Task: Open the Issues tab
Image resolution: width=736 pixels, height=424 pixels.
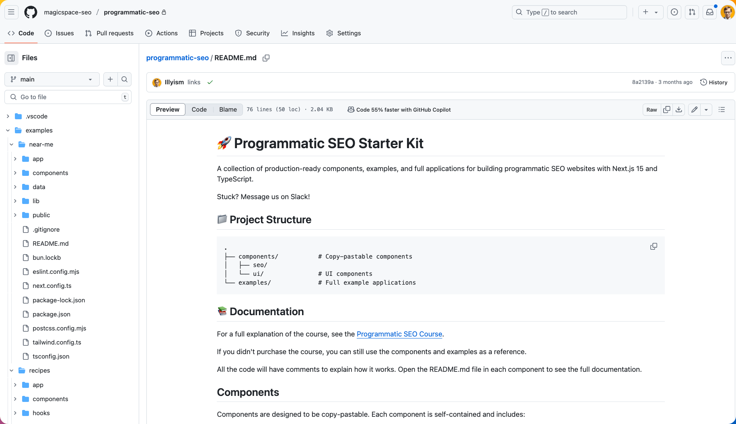Action: point(59,33)
